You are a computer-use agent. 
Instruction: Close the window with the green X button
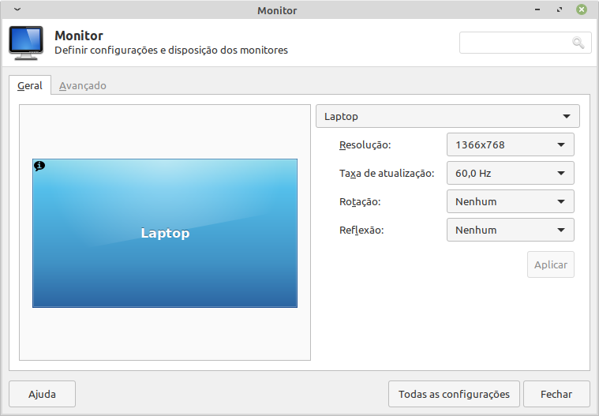coord(582,9)
